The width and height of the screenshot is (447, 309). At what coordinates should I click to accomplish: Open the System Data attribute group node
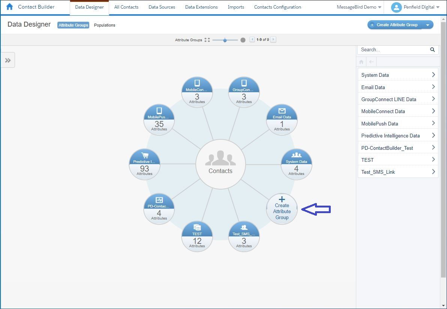[x=296, y=164]
